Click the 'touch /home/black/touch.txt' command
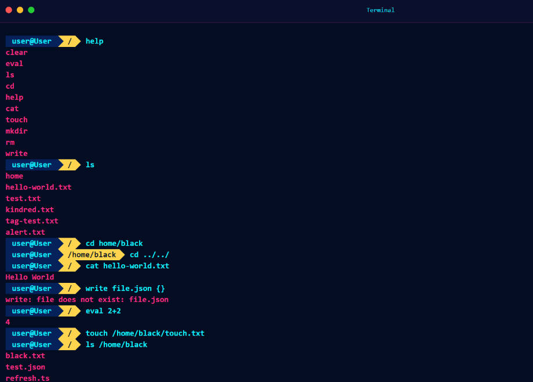This screenshot has height=382, width=533. [x=145, y=333]
